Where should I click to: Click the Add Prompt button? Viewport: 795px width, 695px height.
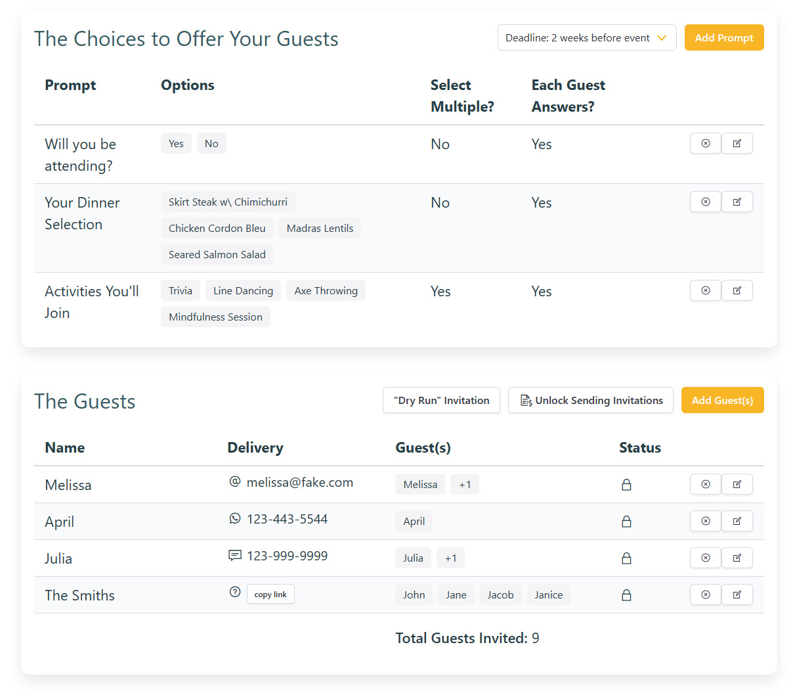[723, 38]
